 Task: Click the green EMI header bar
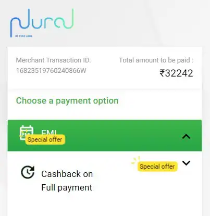(x=105, y=135)
